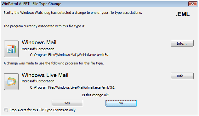Click the 'A change was made' sentence
Screen dimensions: 199x116
[x=54, y=63]
